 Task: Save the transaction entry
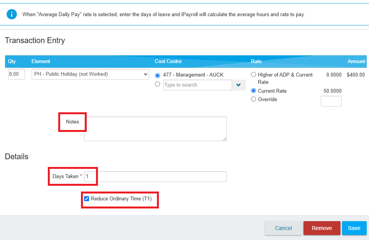pos(354,228)
